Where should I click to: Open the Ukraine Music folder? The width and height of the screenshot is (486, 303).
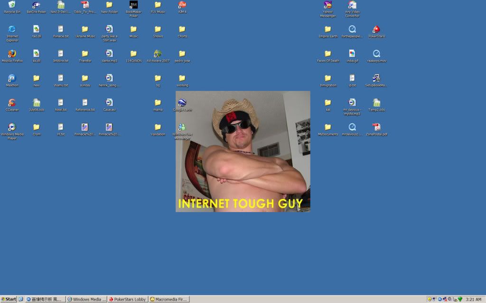[85, 29]
